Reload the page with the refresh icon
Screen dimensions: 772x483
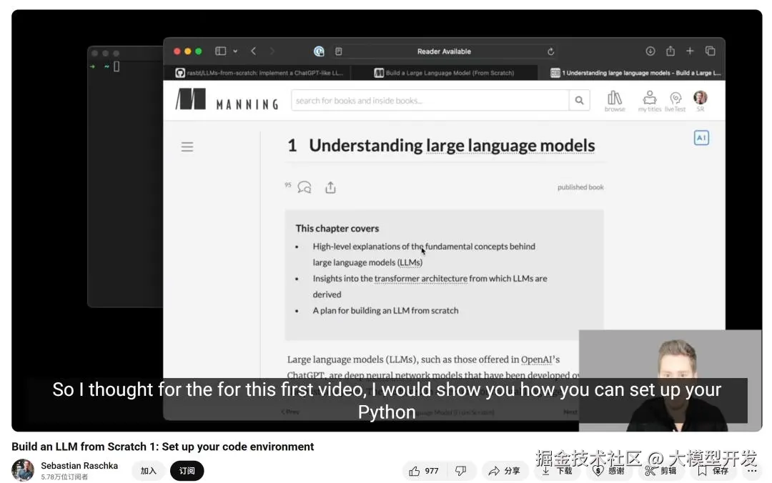(551, 51)
